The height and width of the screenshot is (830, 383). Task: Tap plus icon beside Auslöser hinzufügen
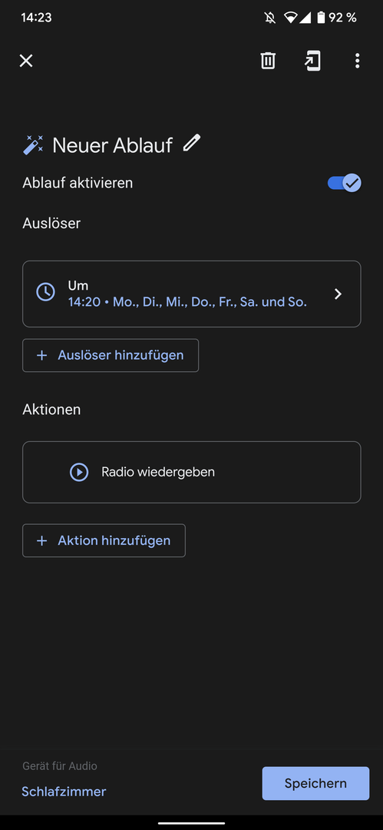click(x=41, y=355)
